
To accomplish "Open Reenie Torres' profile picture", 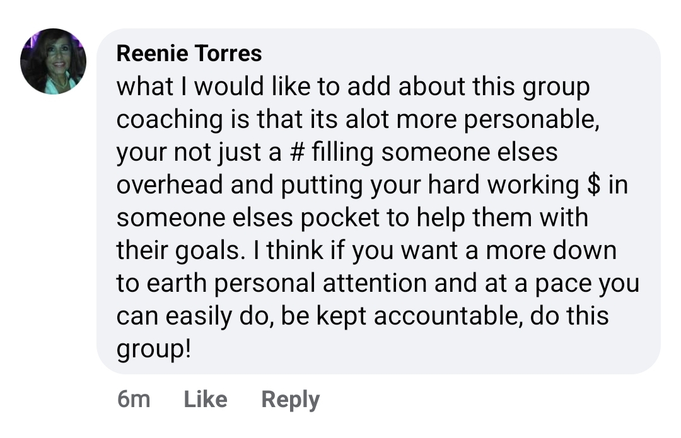I will (x=53, y=61).
